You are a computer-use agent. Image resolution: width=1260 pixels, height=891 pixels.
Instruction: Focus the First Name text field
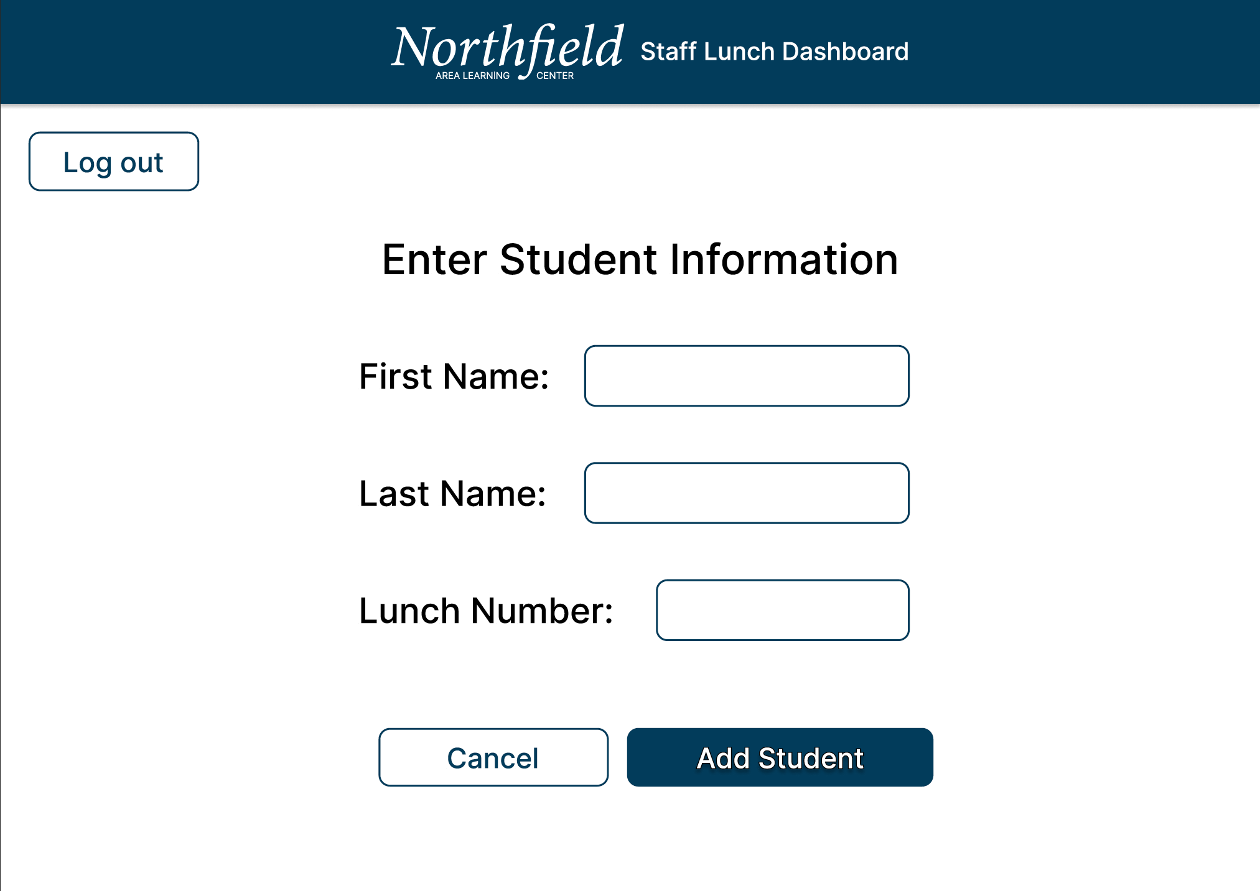pyautogui.click(x=747, y=376)
